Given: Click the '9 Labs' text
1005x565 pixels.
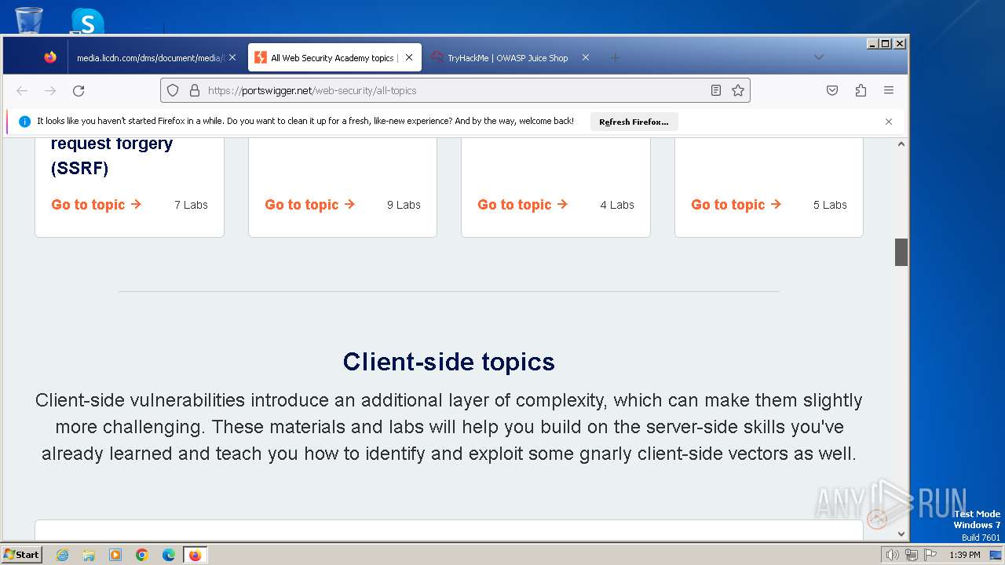Looking at the screenshot, I should (x=404, y=205).
